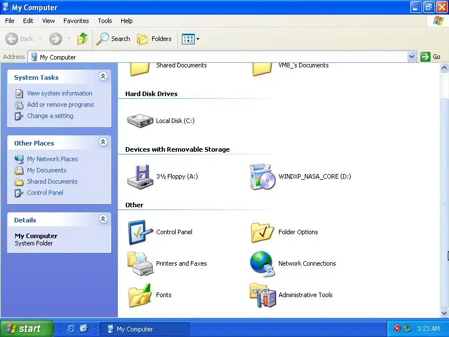Screen dimensions: 449x337
Task: Select the Administrative Tools icon
Action: (262, 295)
